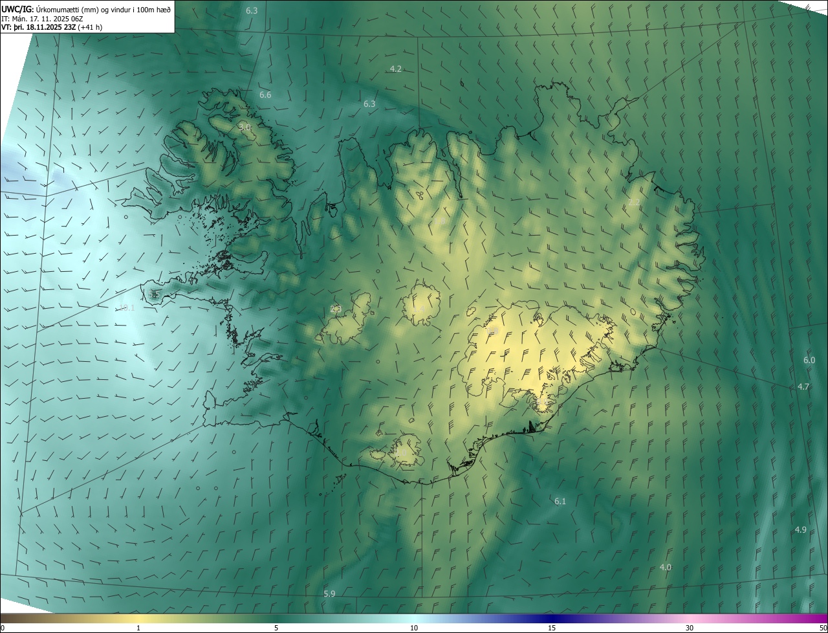Click the 2.2 value in East Iceland
The height and width of the screenshot is (633, 828).
pos(634,203)
